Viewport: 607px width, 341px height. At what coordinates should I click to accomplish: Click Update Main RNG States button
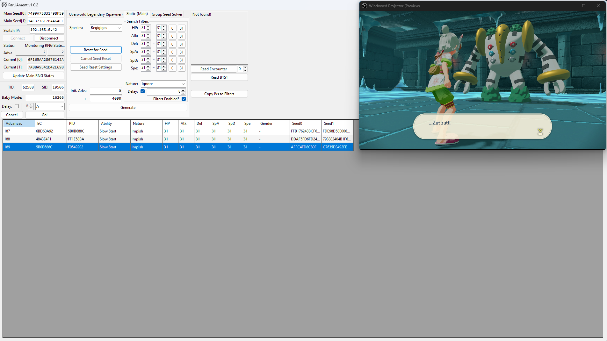(x=33, y=76)
